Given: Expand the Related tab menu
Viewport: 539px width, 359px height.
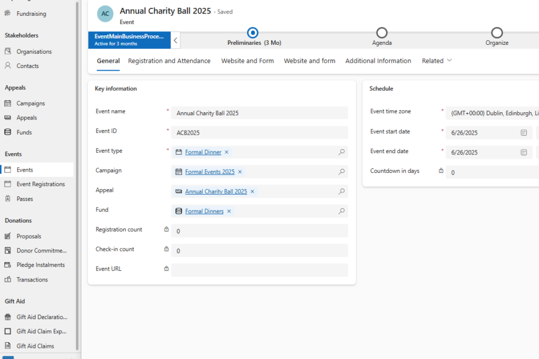Looking at the screenshot, I should tap(437, 61).
